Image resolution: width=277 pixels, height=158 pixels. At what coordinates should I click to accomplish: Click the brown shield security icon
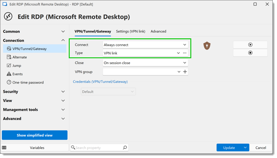(207, 46)
